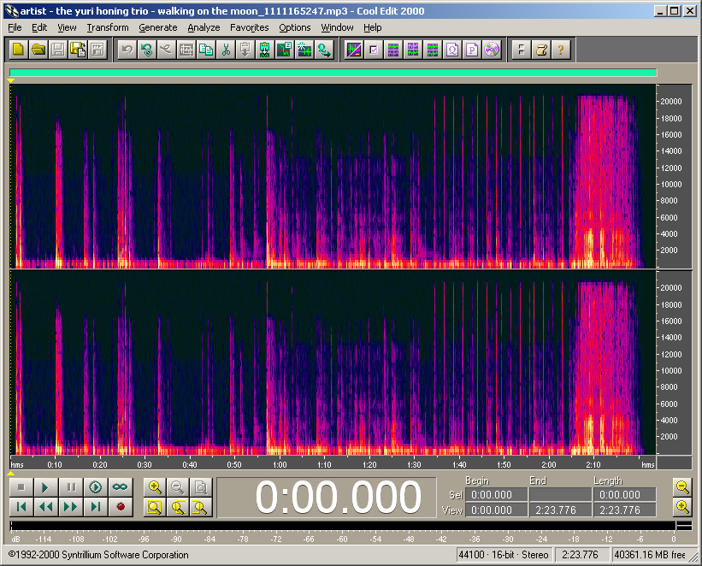Click the View Begin time field
Screen dimensions: 702x566
[x=497, y=510]
